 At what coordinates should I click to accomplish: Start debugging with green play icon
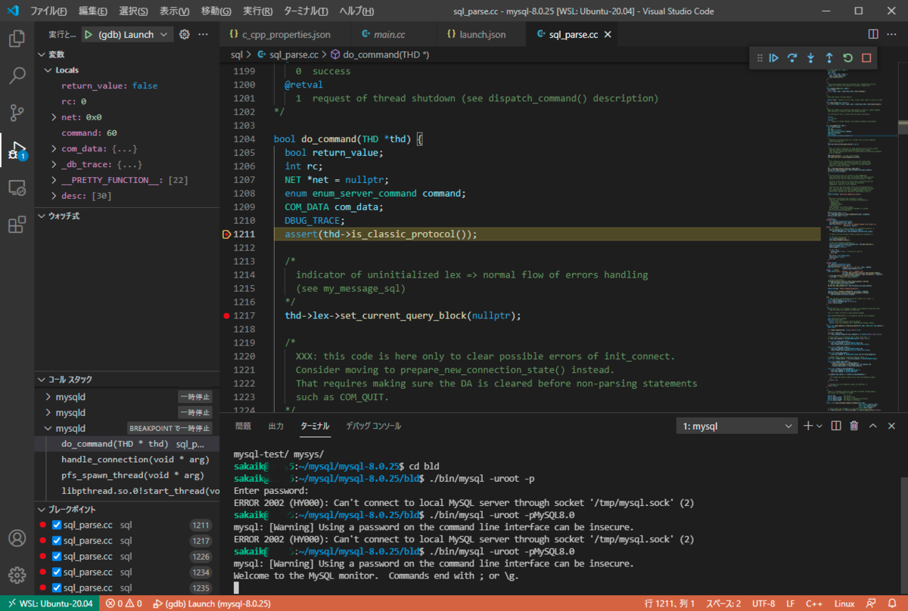89,35
